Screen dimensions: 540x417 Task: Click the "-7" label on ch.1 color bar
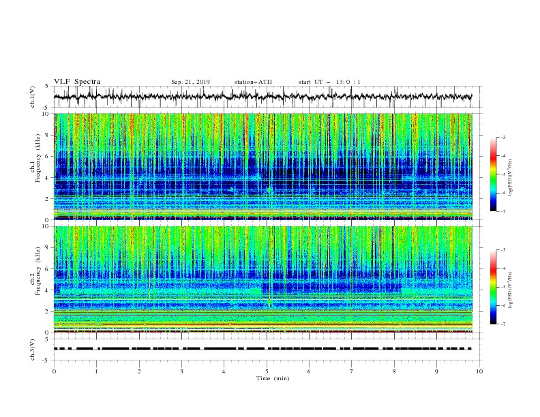coord(502,211)
